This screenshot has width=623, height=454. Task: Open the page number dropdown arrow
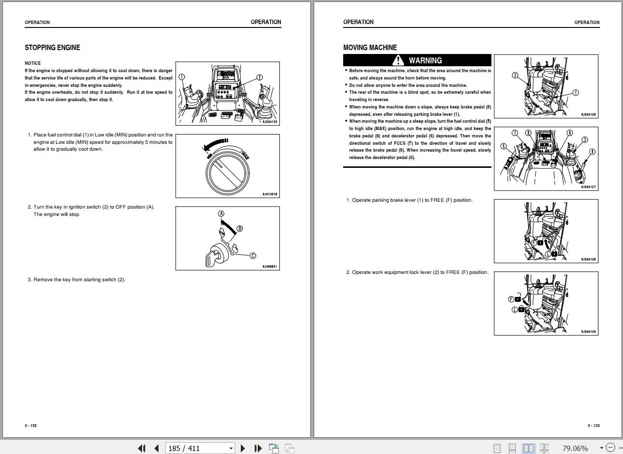231,448
